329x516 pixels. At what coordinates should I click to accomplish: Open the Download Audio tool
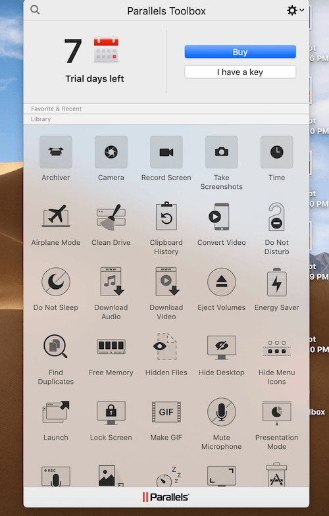tap(111, 282)
